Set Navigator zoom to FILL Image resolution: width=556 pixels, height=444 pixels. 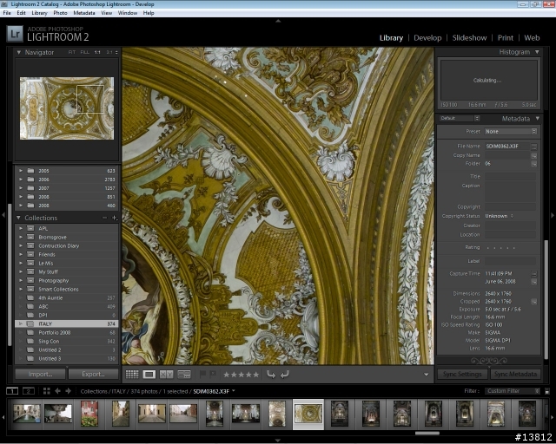(x=85, y=52)
